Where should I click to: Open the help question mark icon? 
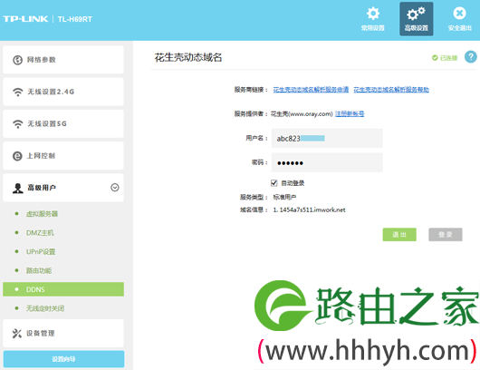pyautogui.click(x=471, y=57)
